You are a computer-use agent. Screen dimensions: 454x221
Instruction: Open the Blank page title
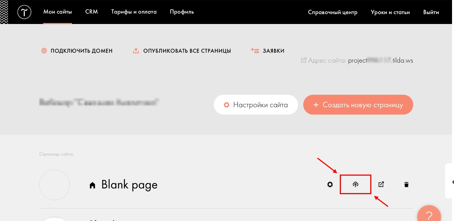point(129,185)
